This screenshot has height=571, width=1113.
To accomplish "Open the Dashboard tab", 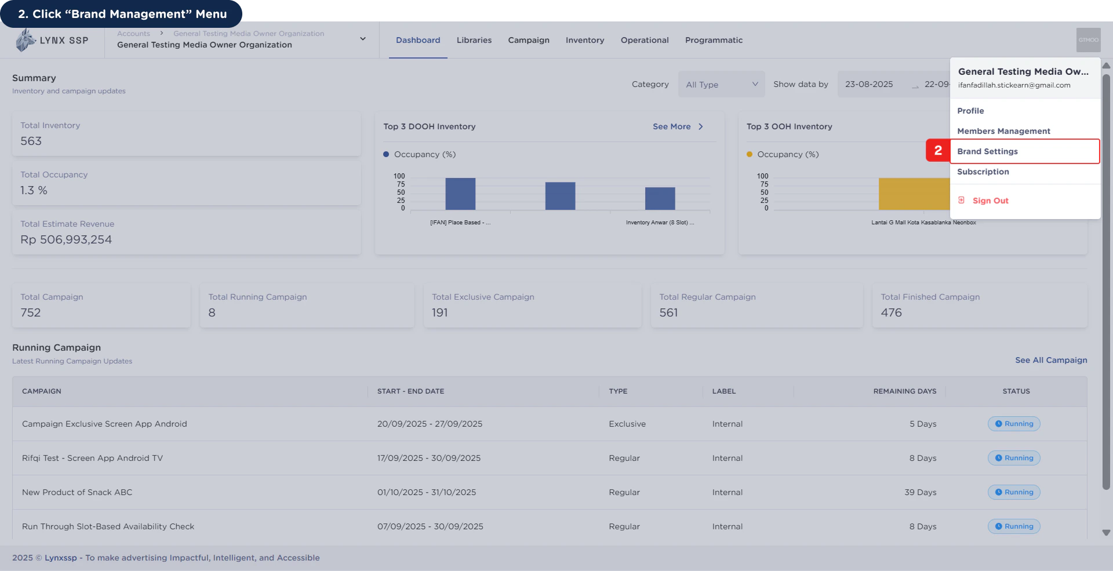I will point(418,40).
